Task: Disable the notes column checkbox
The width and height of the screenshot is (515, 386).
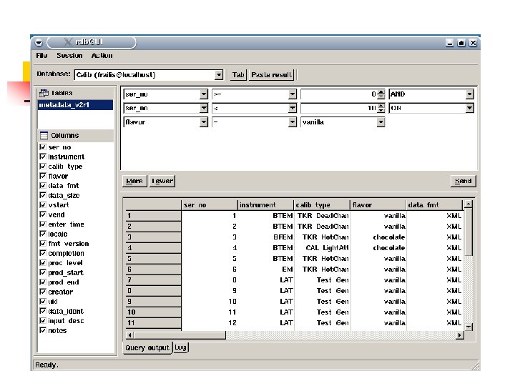Action: point(43,330)
